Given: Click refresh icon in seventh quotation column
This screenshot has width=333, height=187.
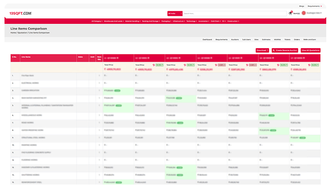Looking at the screenshot, I should 309,65.
